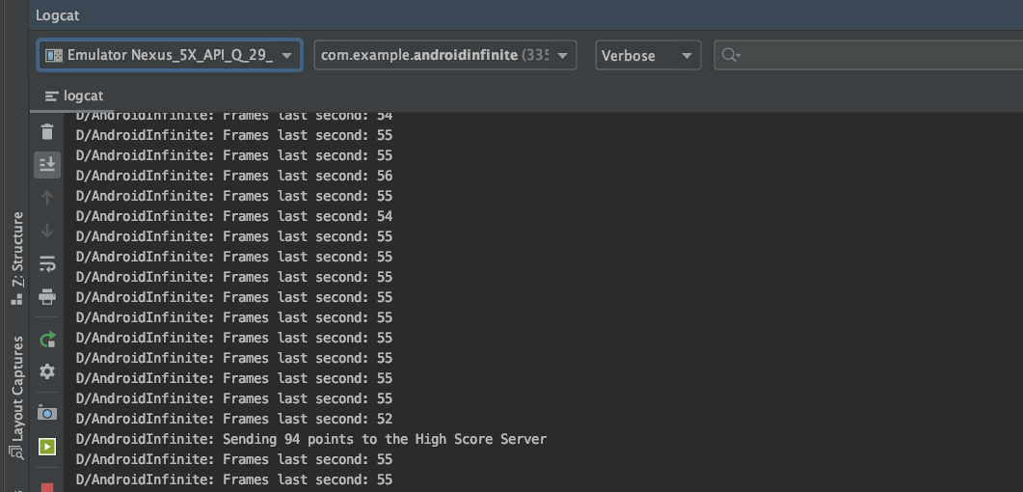1023x492 pixels.
Task: Open the Emulator Nexus_5X device dropdown
Action: point(170,55)
